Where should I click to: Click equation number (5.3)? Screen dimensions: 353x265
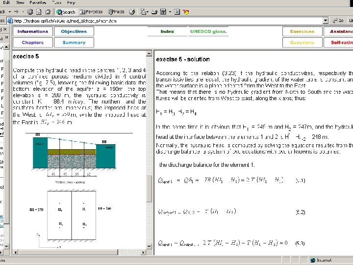pyautogui.click(x=300, y=243)
